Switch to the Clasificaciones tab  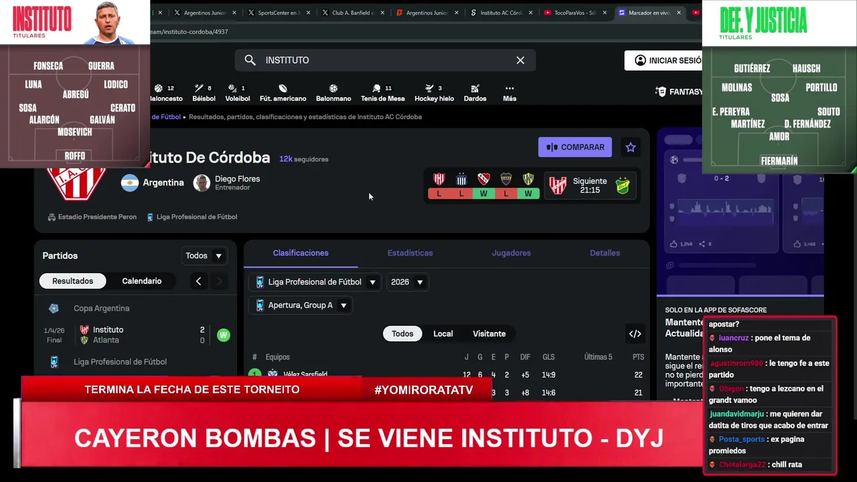click(301, 253)
